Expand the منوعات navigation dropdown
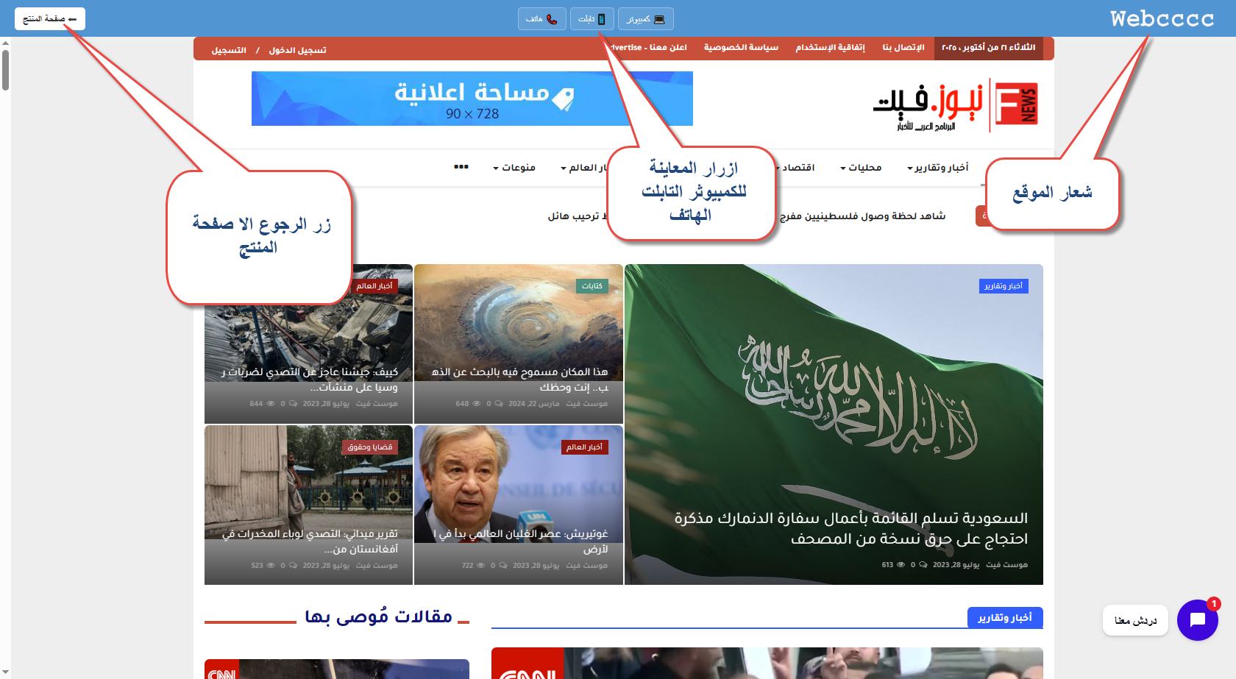The width and height of the screenshot is (1236, 679). tap(514, 168)
